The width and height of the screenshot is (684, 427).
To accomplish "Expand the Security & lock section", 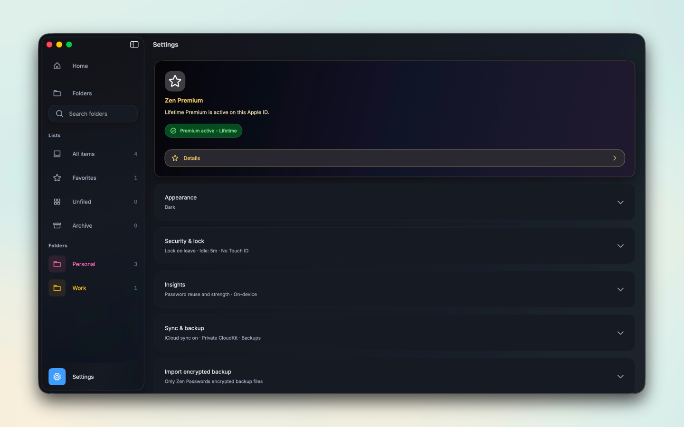I will 620,246.
